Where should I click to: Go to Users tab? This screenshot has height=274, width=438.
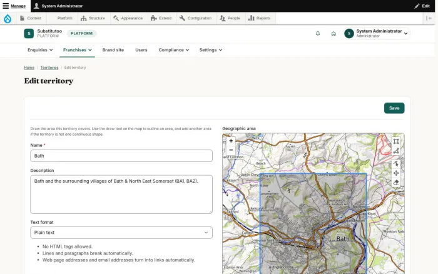click(x=141, y=50)
